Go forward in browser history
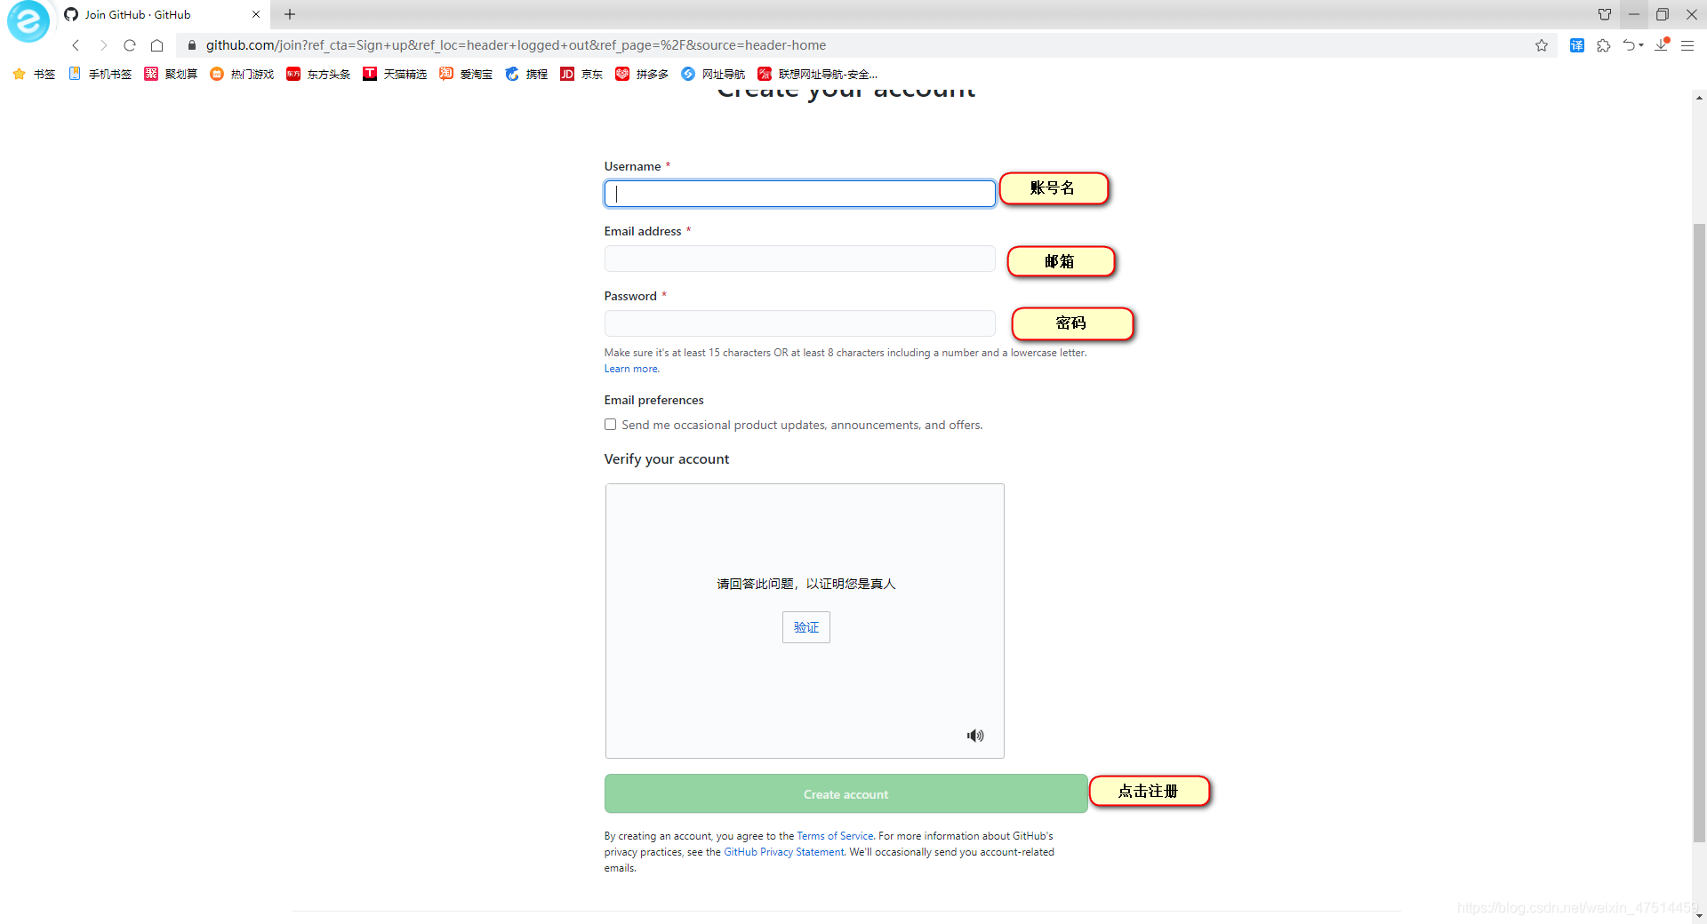 pyautogui.click(x=103, y=45)
